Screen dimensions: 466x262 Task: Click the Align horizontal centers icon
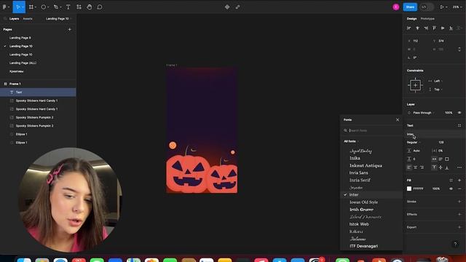417,28
